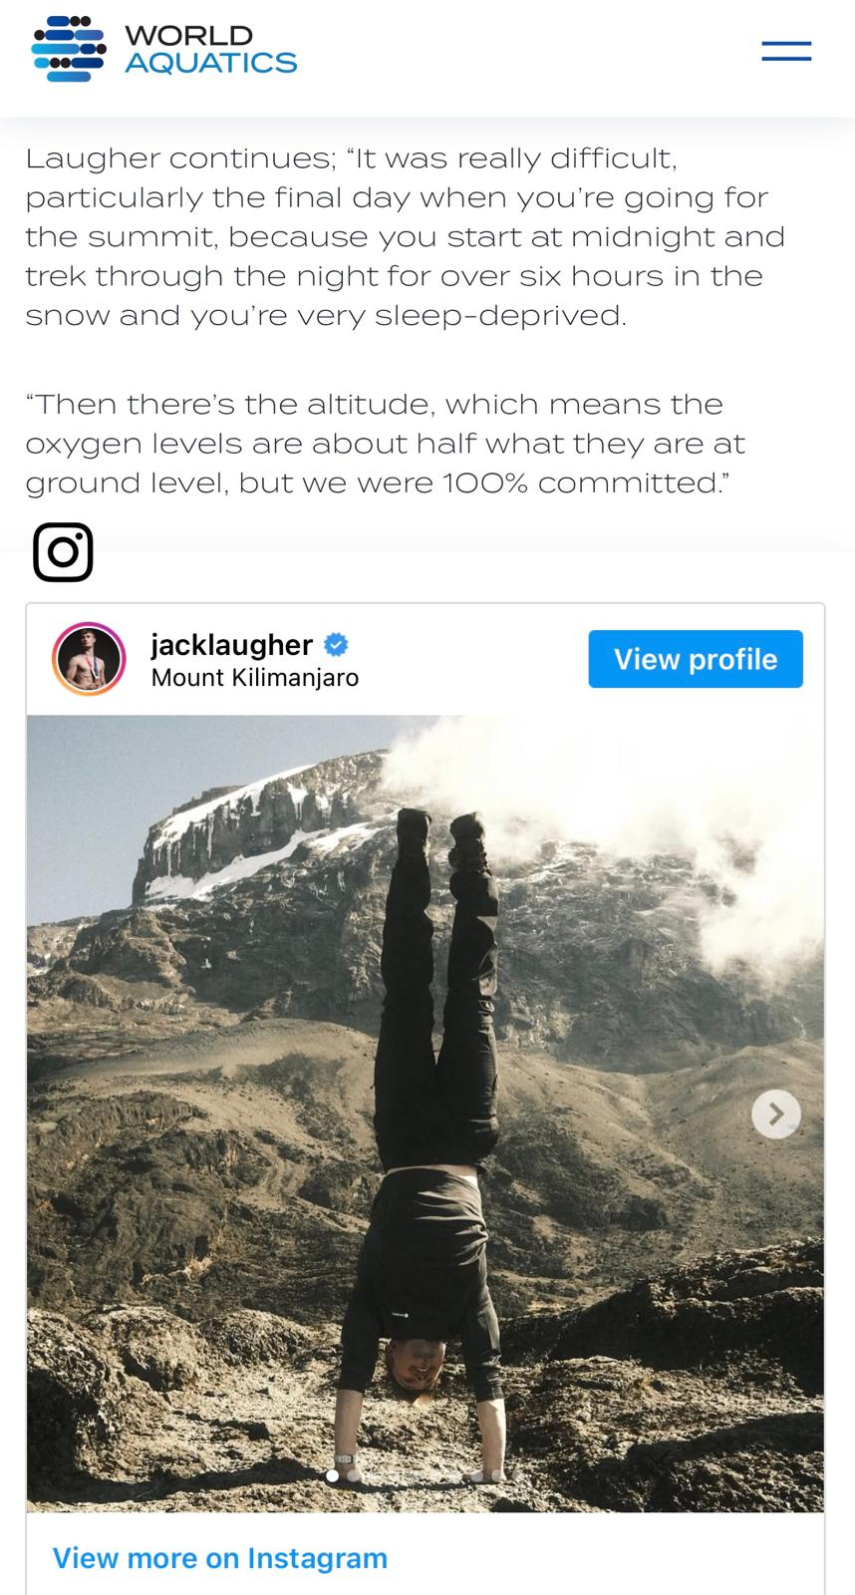This screenshot has width=855, height=1595.
Task: Click the World Aquatics dotted logo graphic
Action: point(69,49)
